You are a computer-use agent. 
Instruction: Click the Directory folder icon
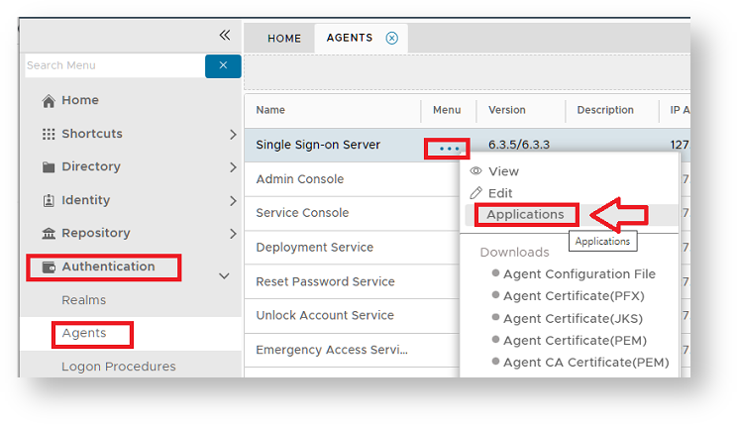click(x=49, y=167)
